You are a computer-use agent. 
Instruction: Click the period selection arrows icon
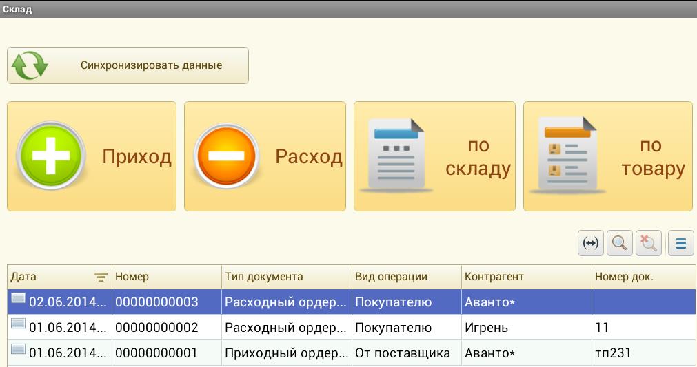pyautogui.click(x=590, y=243)
